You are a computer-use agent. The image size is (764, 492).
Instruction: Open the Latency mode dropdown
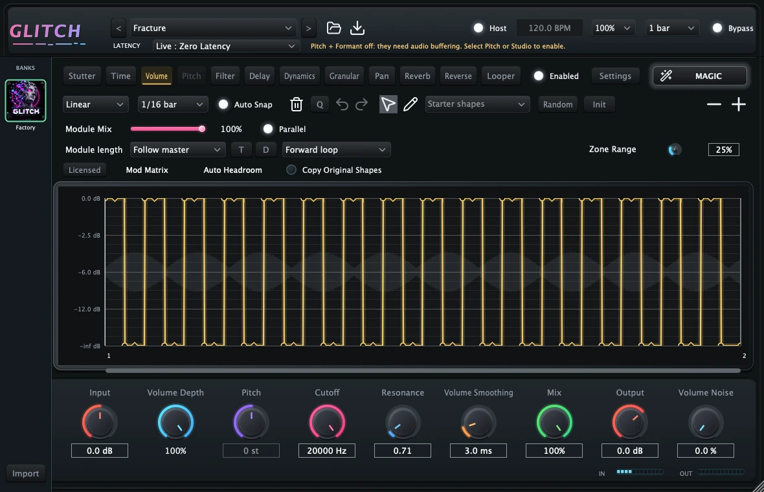(225, 46)
